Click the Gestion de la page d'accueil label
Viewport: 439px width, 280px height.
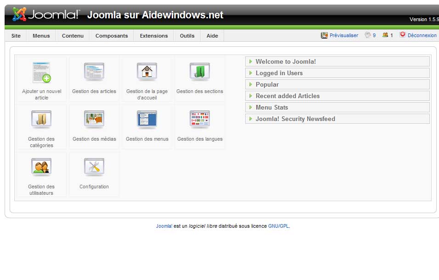[147, 94]
